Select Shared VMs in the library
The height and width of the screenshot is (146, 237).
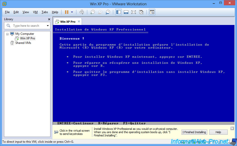click(x=23, y=43)
